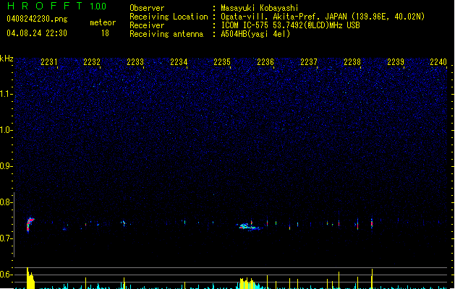455x289 pixels.
Task: Click the 0.7 kHz axis label
Action: (6, 238)
